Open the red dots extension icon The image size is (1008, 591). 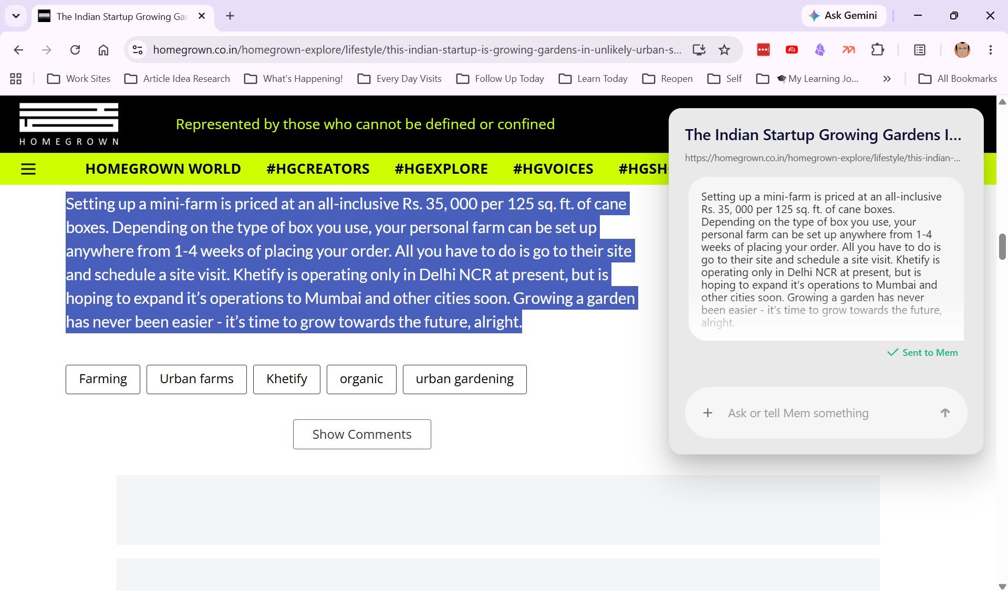click(763, 50)
